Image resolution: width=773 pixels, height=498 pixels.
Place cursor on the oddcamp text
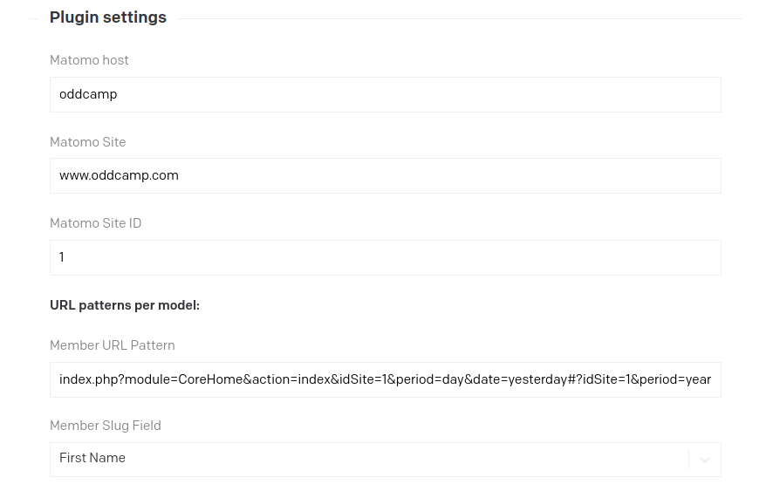pos(88,94)
